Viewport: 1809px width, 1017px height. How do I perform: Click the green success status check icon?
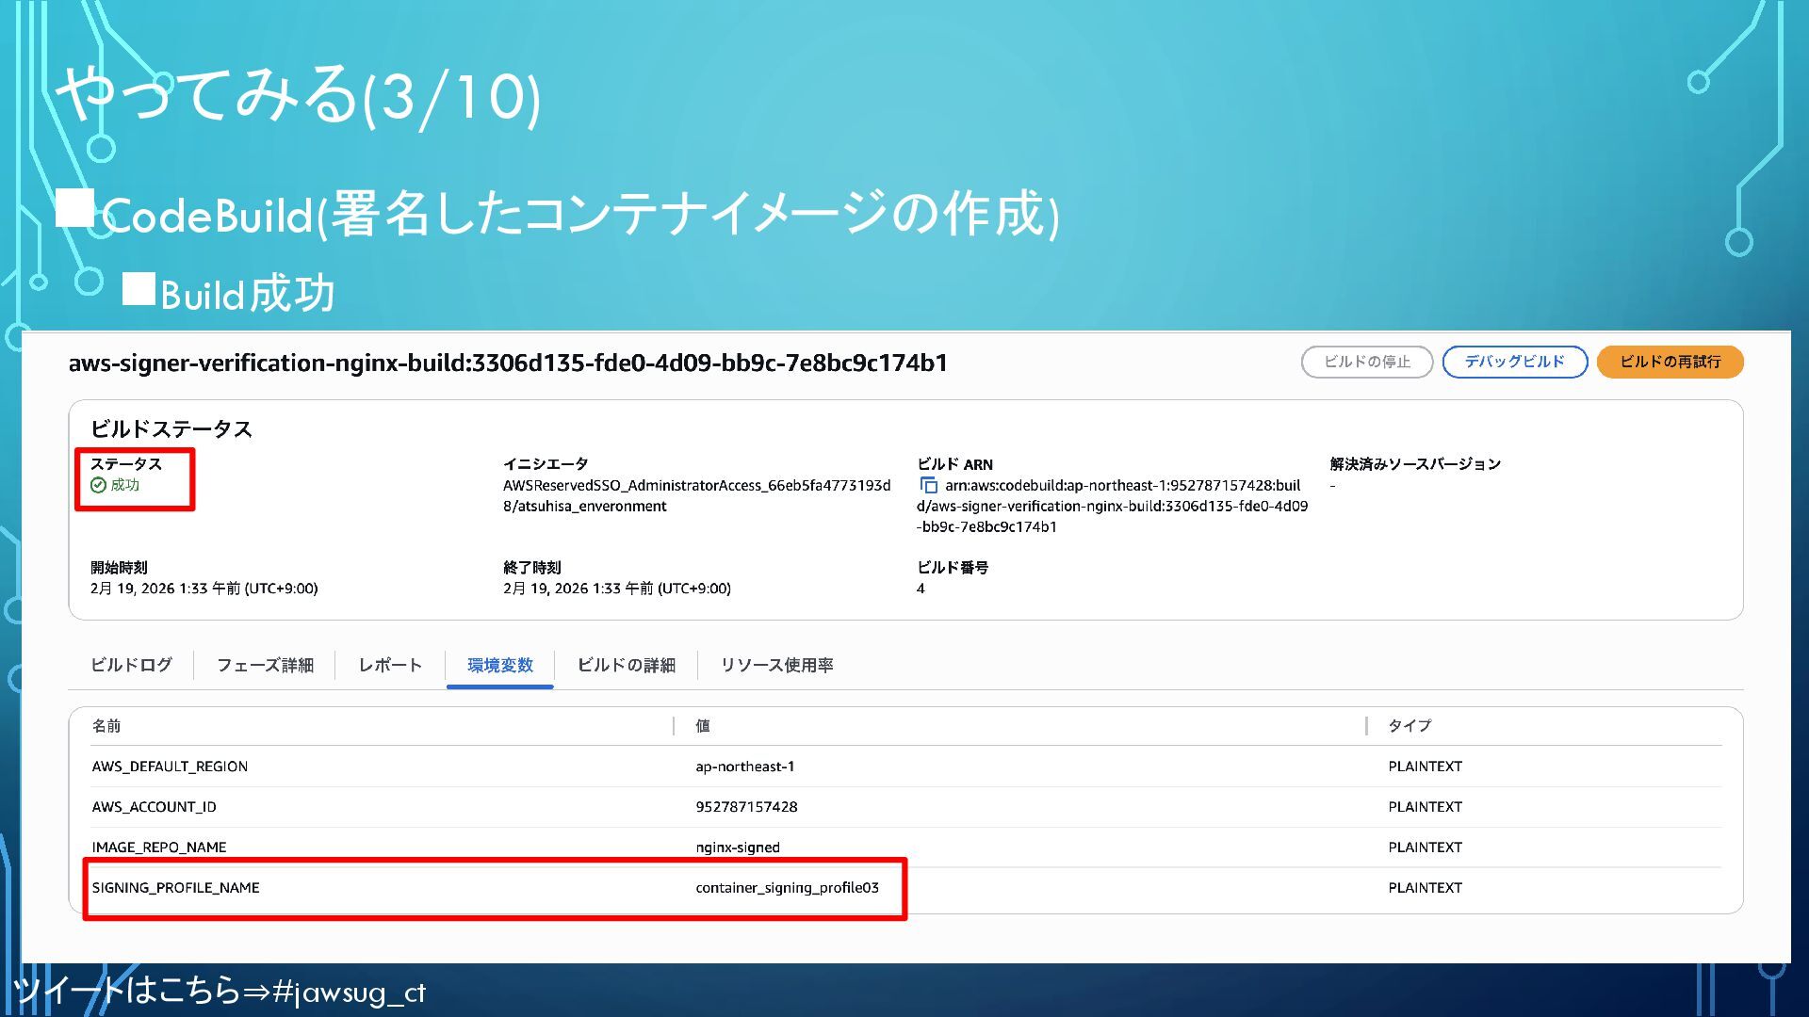tap(98, 486)
